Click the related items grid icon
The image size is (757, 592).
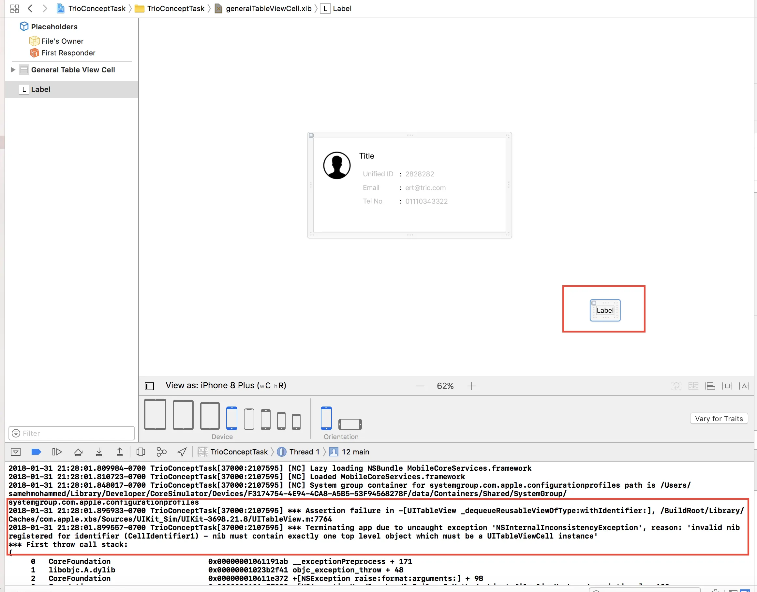pyautogui.click(x=15, y=9)
